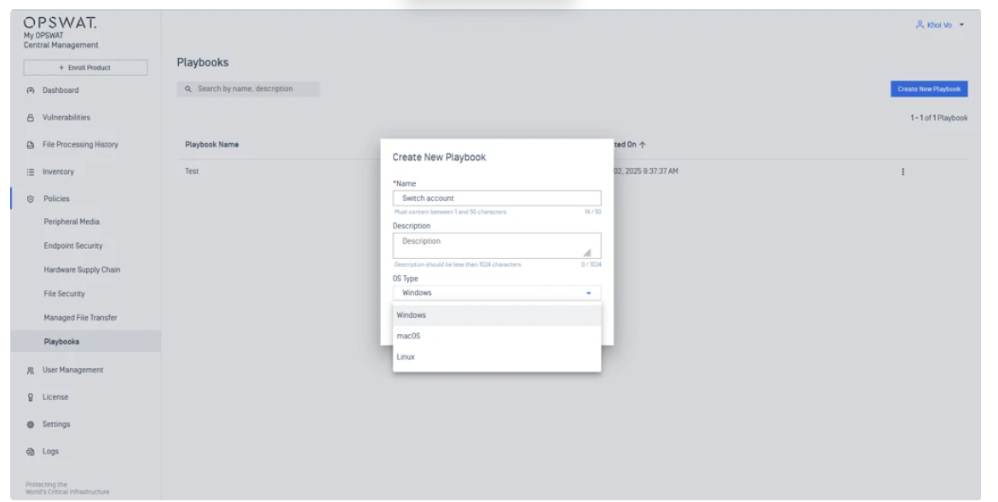
Task: Open the Khoi Vo account dropdown
Action: 940,25
